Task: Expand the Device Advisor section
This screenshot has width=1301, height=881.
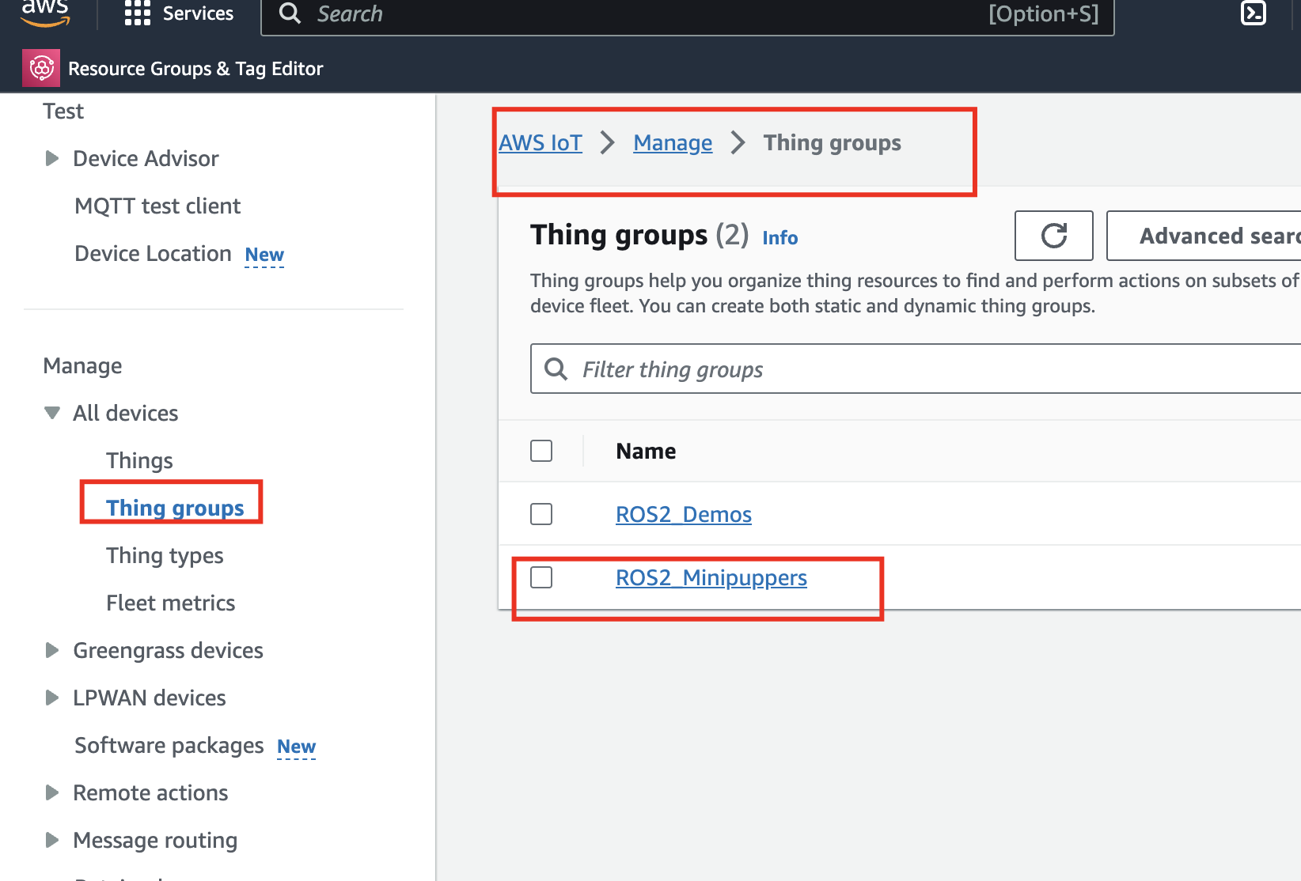Action: click(52, 158)
